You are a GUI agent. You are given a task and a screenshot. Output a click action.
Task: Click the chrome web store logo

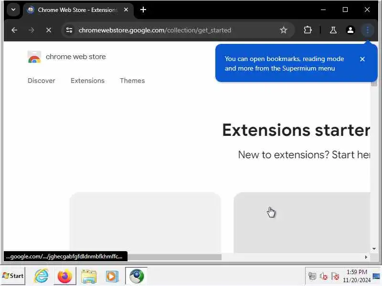coord(34,57)
